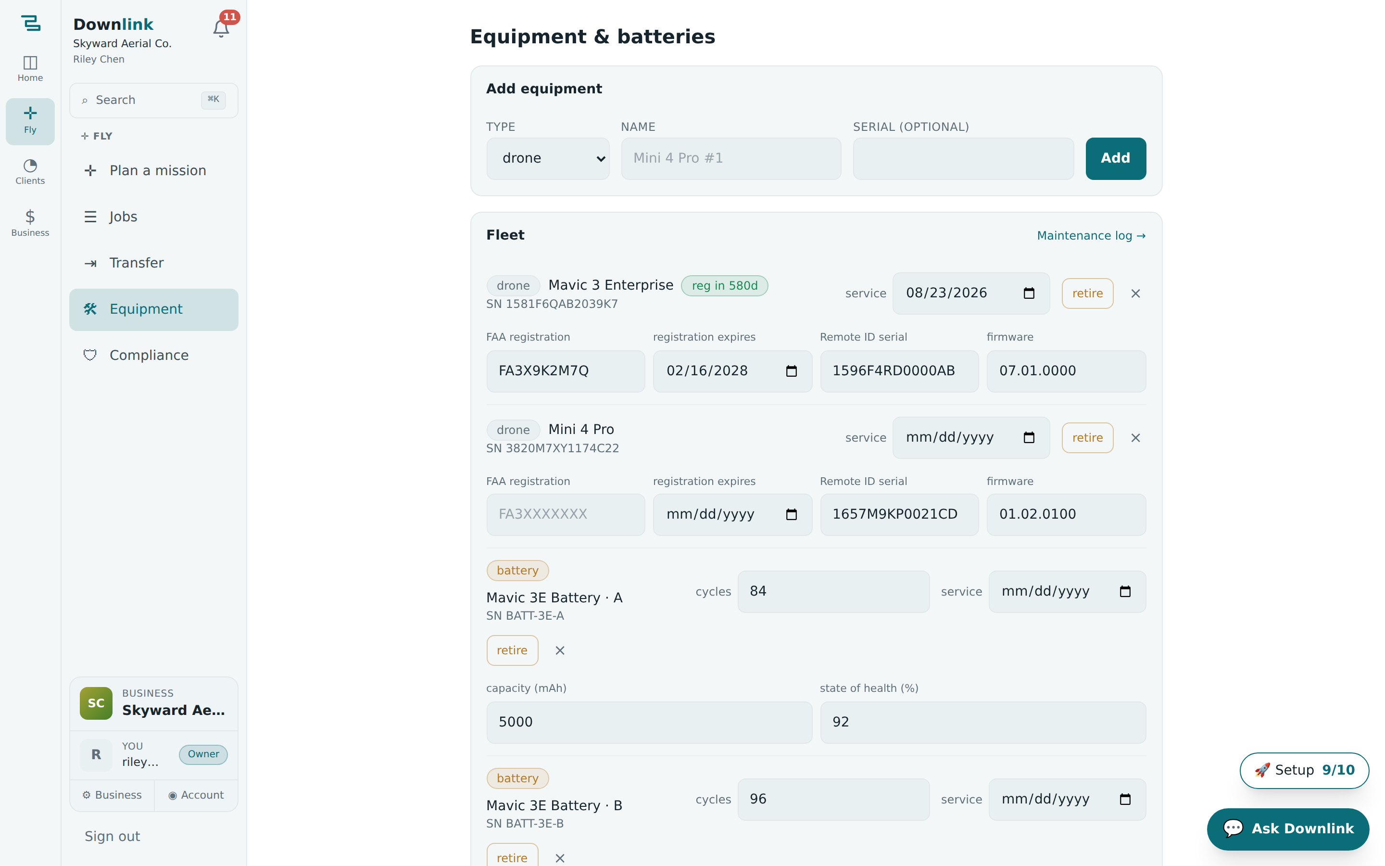This screenshot has width=1385, height=866.
Task: Open Business settings in the footer
Action: [x=112, y=795]
